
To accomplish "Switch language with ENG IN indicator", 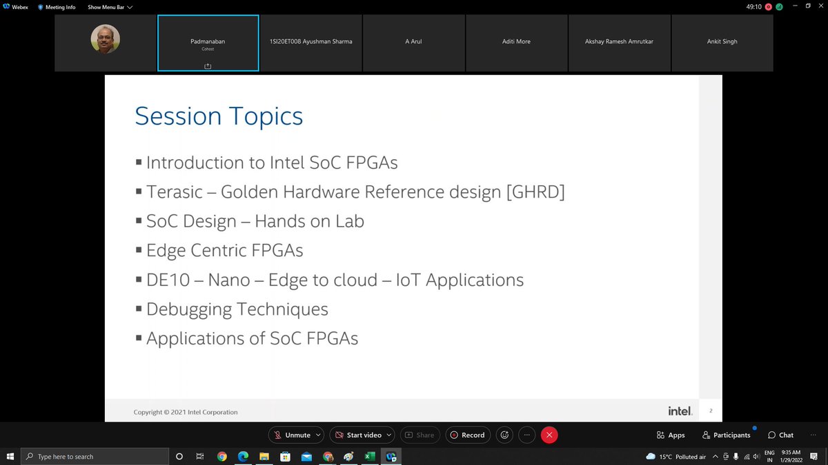I will [x=770, y=456].
